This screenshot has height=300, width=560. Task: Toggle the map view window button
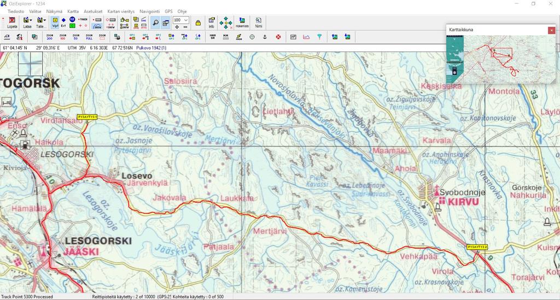point(166,22)
